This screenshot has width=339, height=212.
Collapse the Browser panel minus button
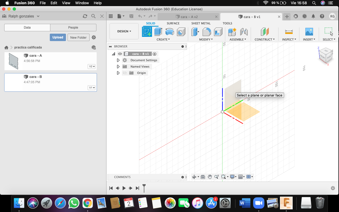pos(182,46)
